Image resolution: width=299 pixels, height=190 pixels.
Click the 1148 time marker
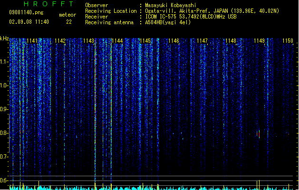point(231,41)
